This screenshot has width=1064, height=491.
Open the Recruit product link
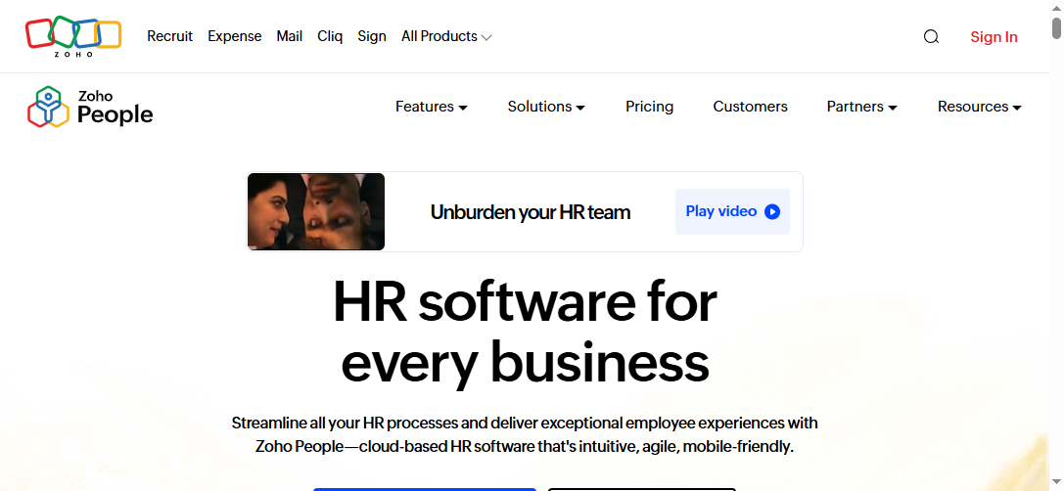169,36
